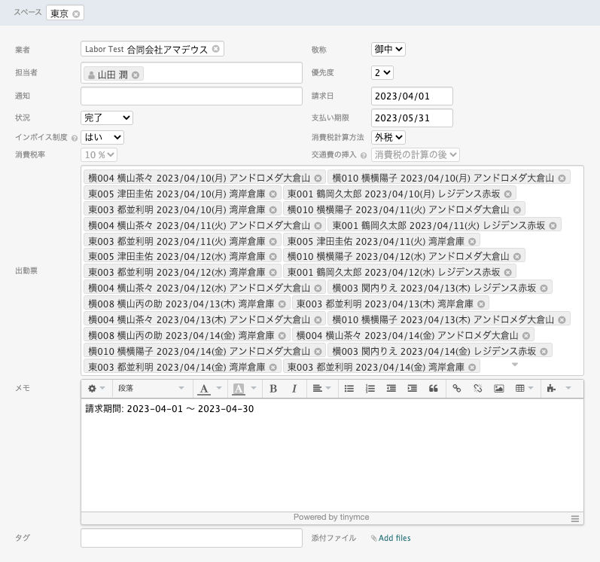This screenshot has height=562, width=600.
Task: Open the 状況 dropdown showing 完了
Action: tap(106, 118)
